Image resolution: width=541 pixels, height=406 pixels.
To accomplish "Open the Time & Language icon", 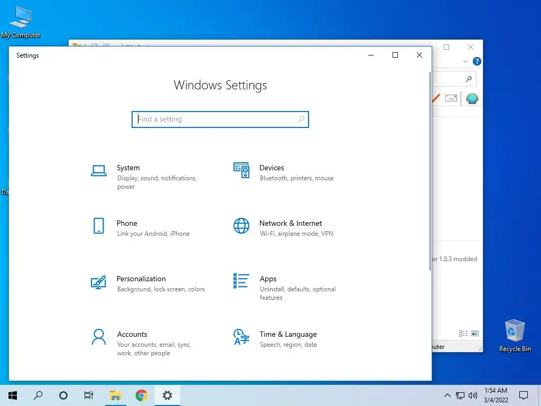I will [x=241, y=337].
